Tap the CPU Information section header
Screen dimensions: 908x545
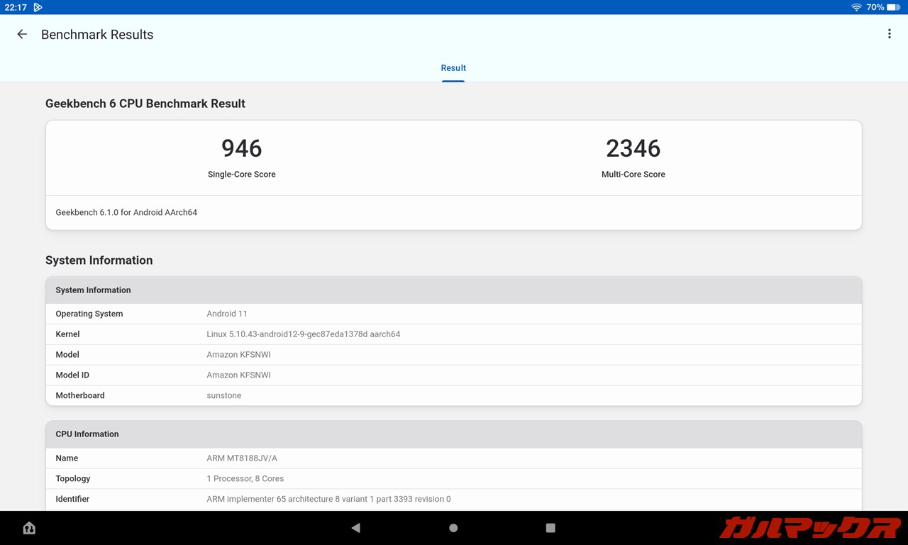pos(453,434)
